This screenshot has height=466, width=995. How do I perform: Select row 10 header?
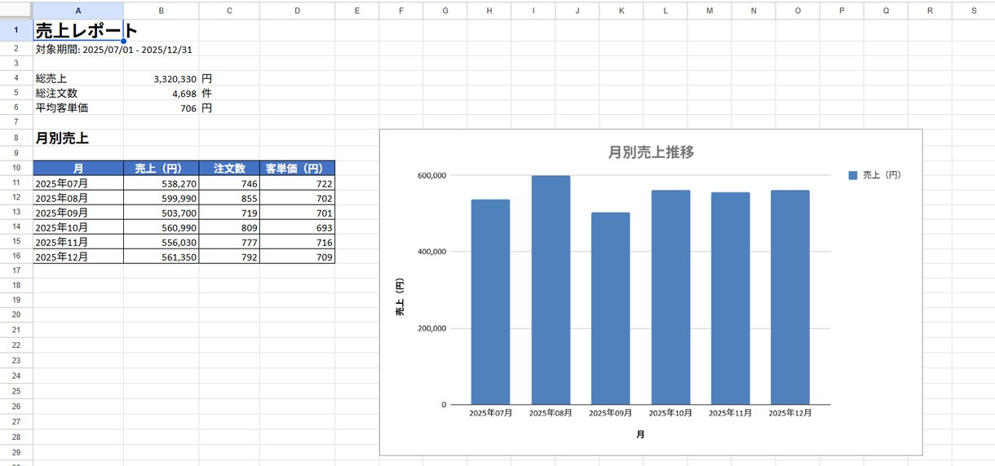[16, 169]
